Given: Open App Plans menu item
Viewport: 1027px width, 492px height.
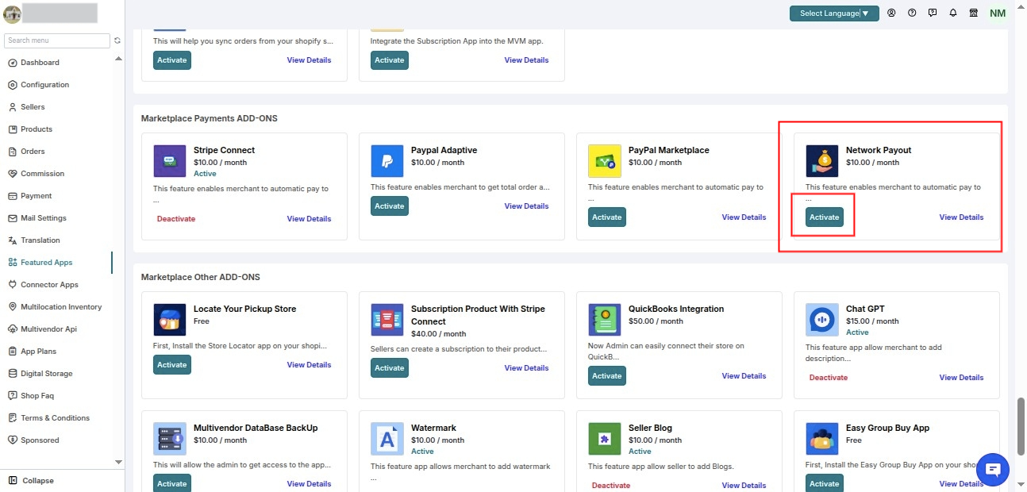Looking at the screenshot, I should click(x=32, y=352).
